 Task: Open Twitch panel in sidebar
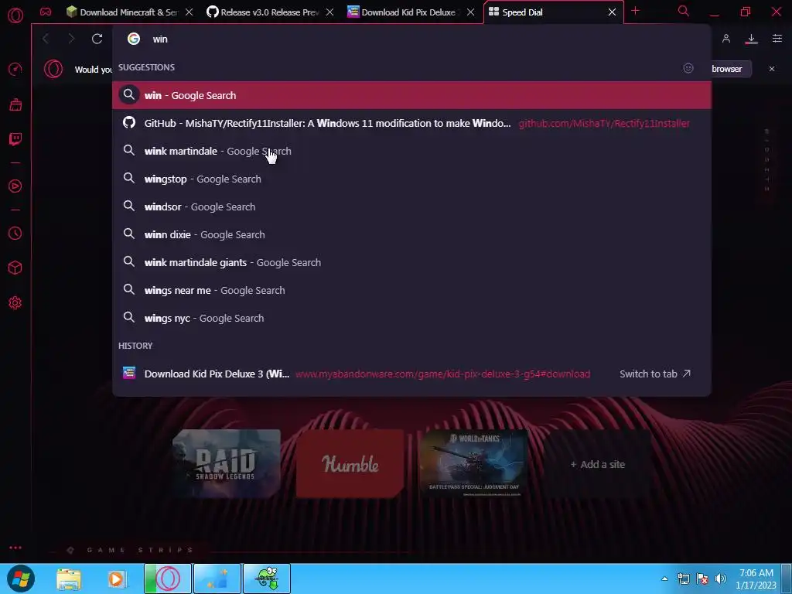pos(15,139)
